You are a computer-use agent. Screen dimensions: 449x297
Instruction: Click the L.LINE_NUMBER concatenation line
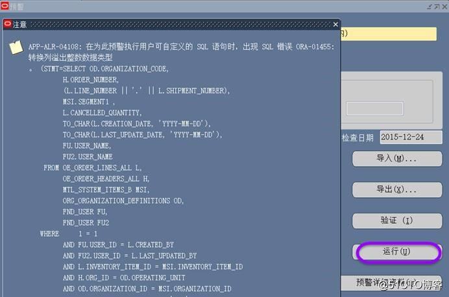click(x=147, y=91)
